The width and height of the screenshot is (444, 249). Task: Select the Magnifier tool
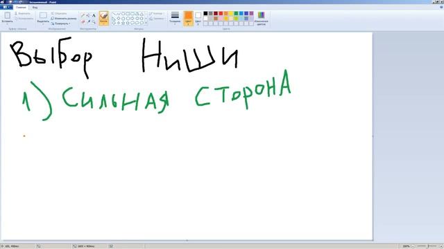tap(94, 21)
